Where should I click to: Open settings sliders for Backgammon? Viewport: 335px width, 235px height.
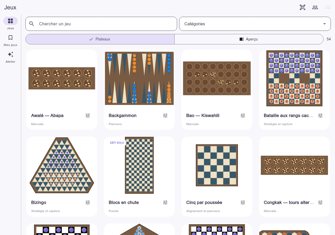pyautogui.click(x=165, y=115)
